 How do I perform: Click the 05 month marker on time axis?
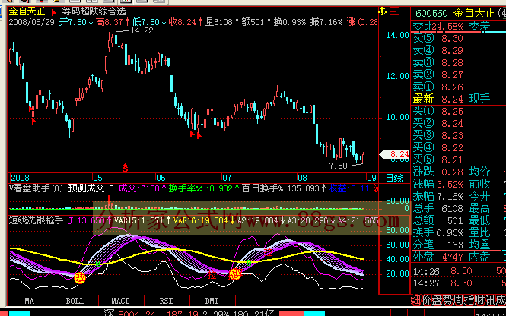point(98,178)
